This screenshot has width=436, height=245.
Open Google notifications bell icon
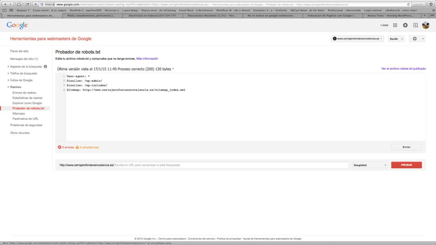[x=405, y=25]
